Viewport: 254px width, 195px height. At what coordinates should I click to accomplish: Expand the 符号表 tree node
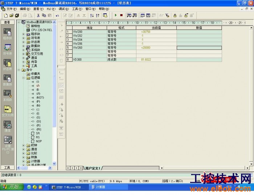24,38
